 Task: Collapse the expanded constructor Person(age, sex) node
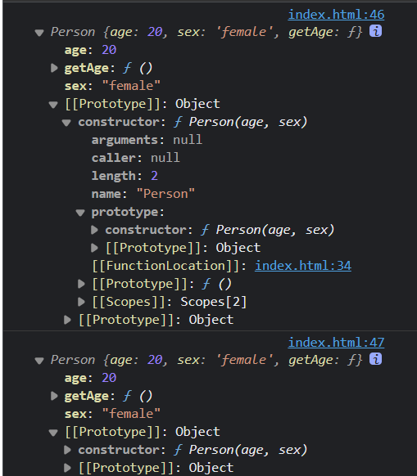coord(66,123)
